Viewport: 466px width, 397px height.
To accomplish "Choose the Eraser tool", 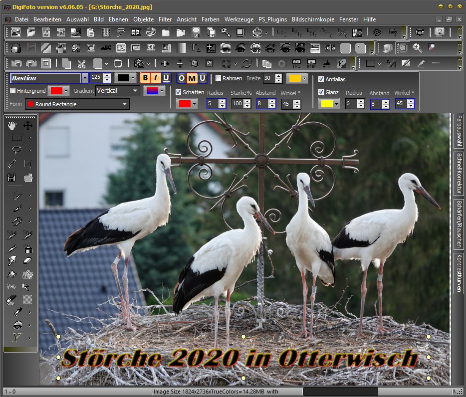I will (x=28, y=261).
